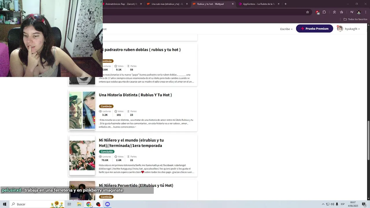Open Discord from the taskbar
The width and height of the screenshot is (370, 208).
coord(108,204)
